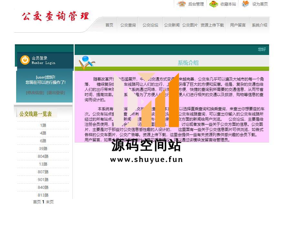293x237 pixels.
Task: Select bus route 13路
Action: point(43,164)
